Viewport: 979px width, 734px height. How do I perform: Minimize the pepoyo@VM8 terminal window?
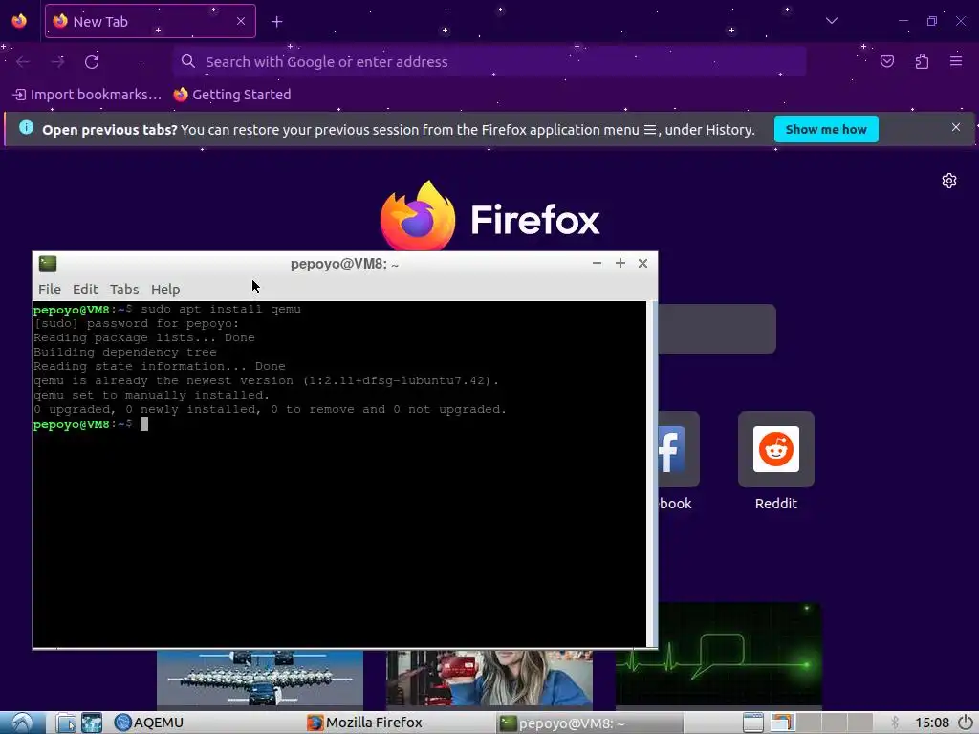point(597,264)
